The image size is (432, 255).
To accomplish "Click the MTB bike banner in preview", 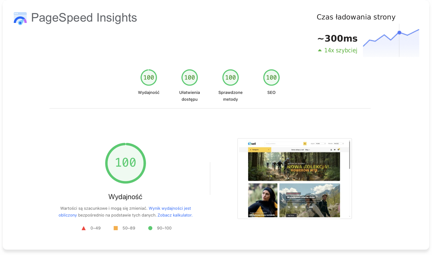I will pos(294,166).
